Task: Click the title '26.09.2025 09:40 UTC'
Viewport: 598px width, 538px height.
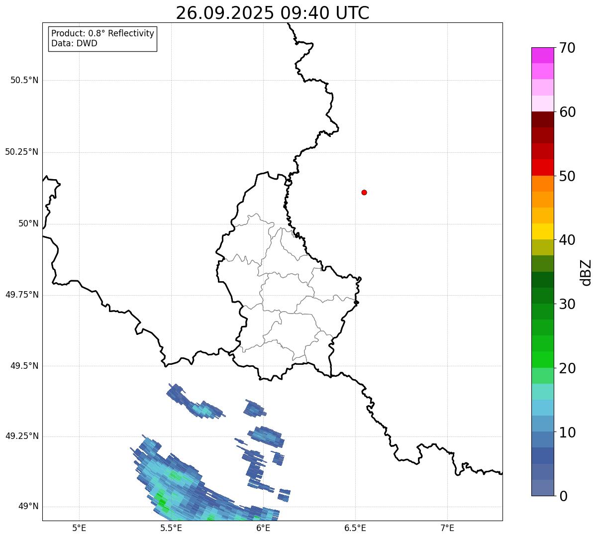Action: point(272,13)
